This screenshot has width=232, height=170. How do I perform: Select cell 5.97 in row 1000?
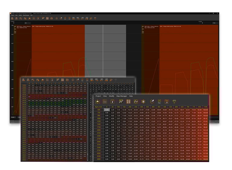(118, 118)
